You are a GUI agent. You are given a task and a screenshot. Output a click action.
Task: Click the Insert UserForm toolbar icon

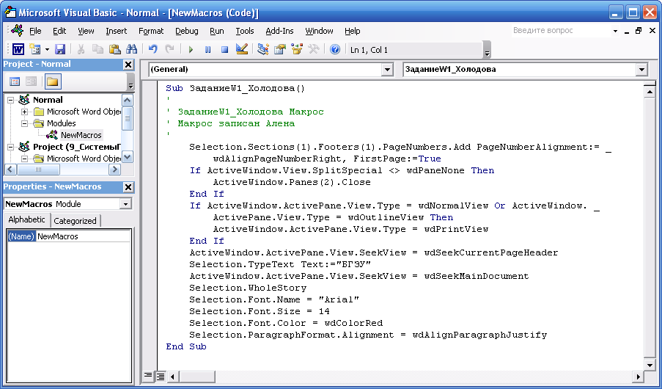35,49
